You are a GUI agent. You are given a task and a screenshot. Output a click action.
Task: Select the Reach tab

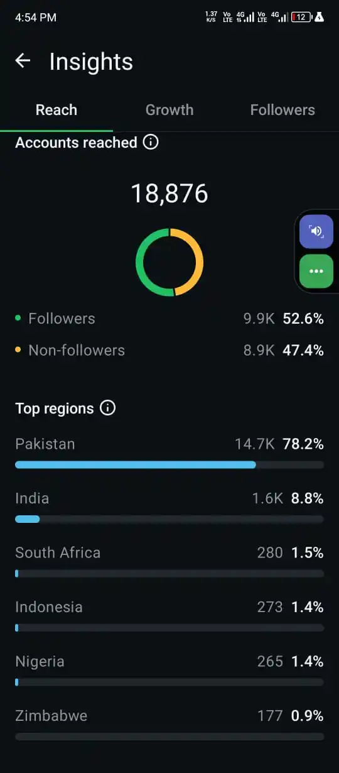[56, 110]
